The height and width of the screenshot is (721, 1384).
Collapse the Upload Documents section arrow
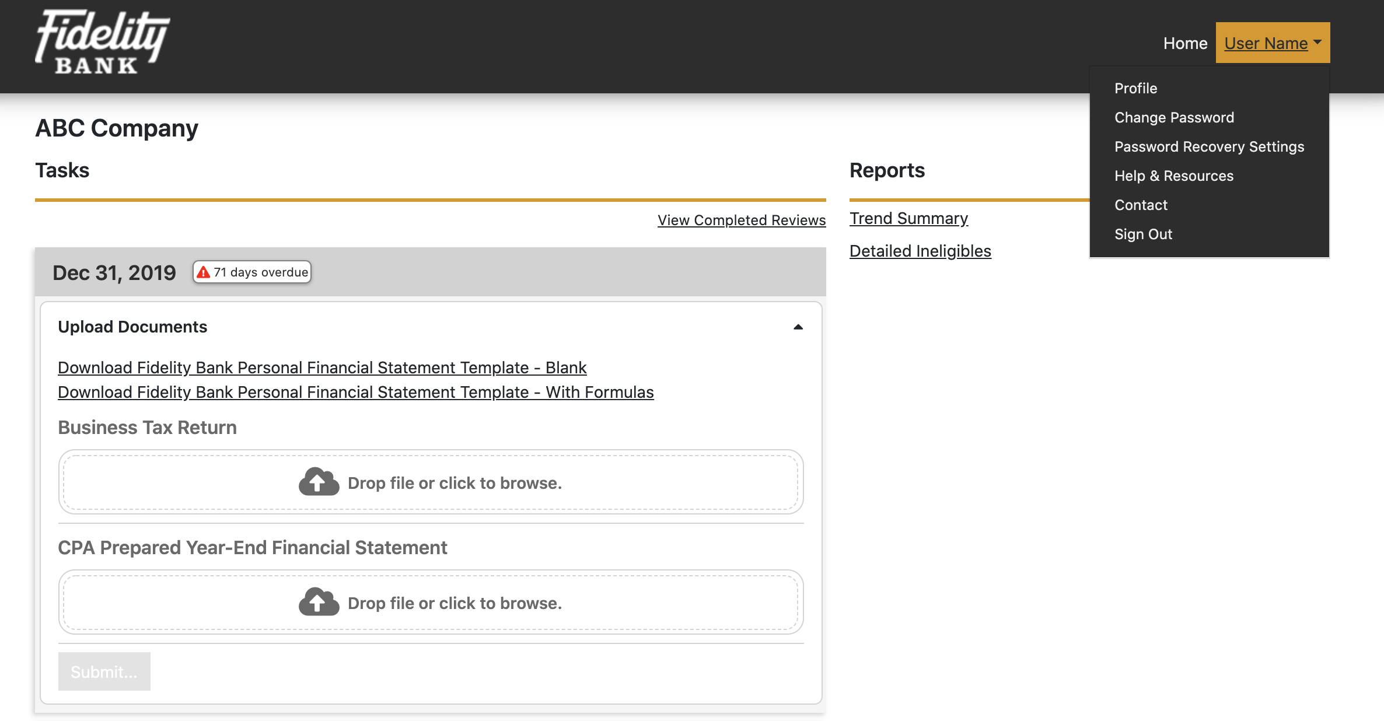pos(798,327)
